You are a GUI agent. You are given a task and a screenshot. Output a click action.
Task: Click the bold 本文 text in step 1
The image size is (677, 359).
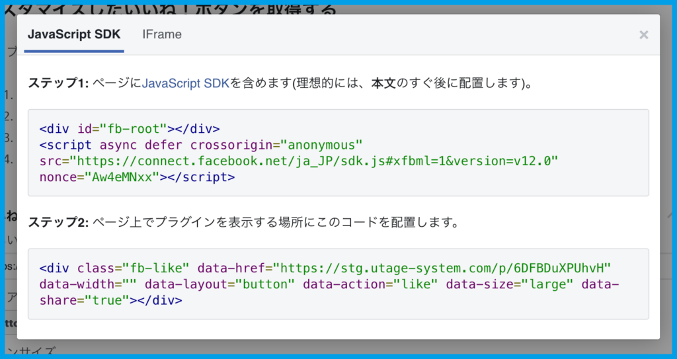pos(382,84)
